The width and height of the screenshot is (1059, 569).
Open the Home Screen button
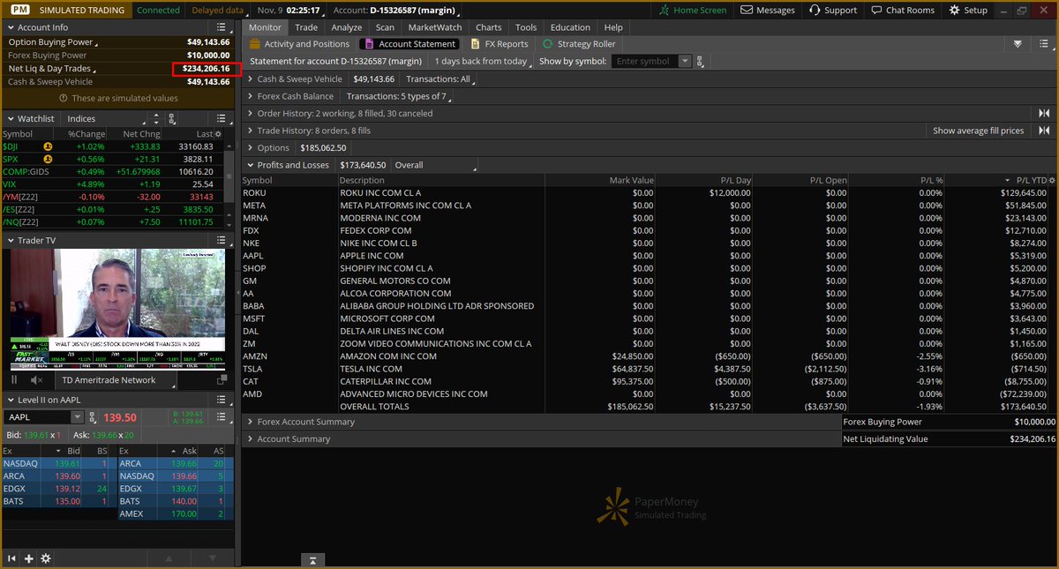694,10
